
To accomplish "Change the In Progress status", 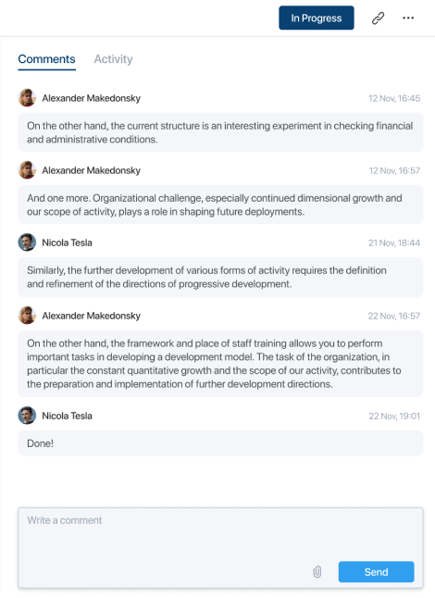I will click(x=316, y=18).
